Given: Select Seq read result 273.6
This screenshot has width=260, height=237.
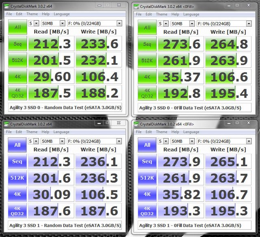Looking at the screenshot, I should pyautogui.click(x=181, y=44).
